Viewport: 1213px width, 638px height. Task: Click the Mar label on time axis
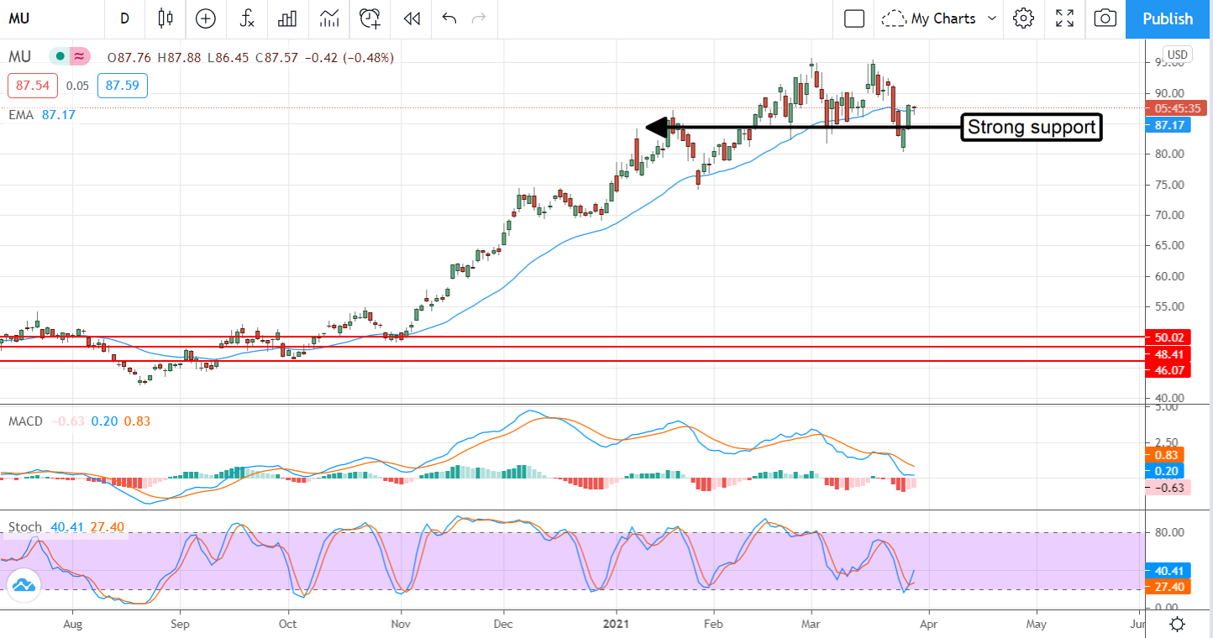[811, 624]
